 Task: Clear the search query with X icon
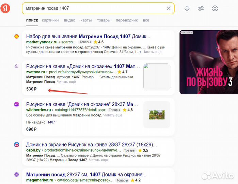click(x=169, y=9)
